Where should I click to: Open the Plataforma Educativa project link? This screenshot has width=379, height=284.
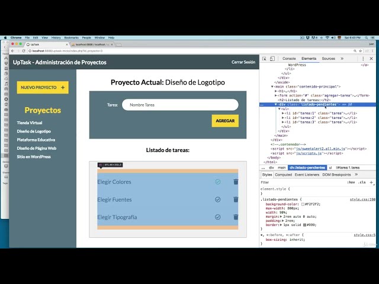(x=36, y=140)
